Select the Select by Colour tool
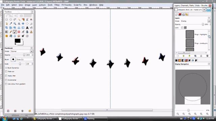 coord(23,19)
